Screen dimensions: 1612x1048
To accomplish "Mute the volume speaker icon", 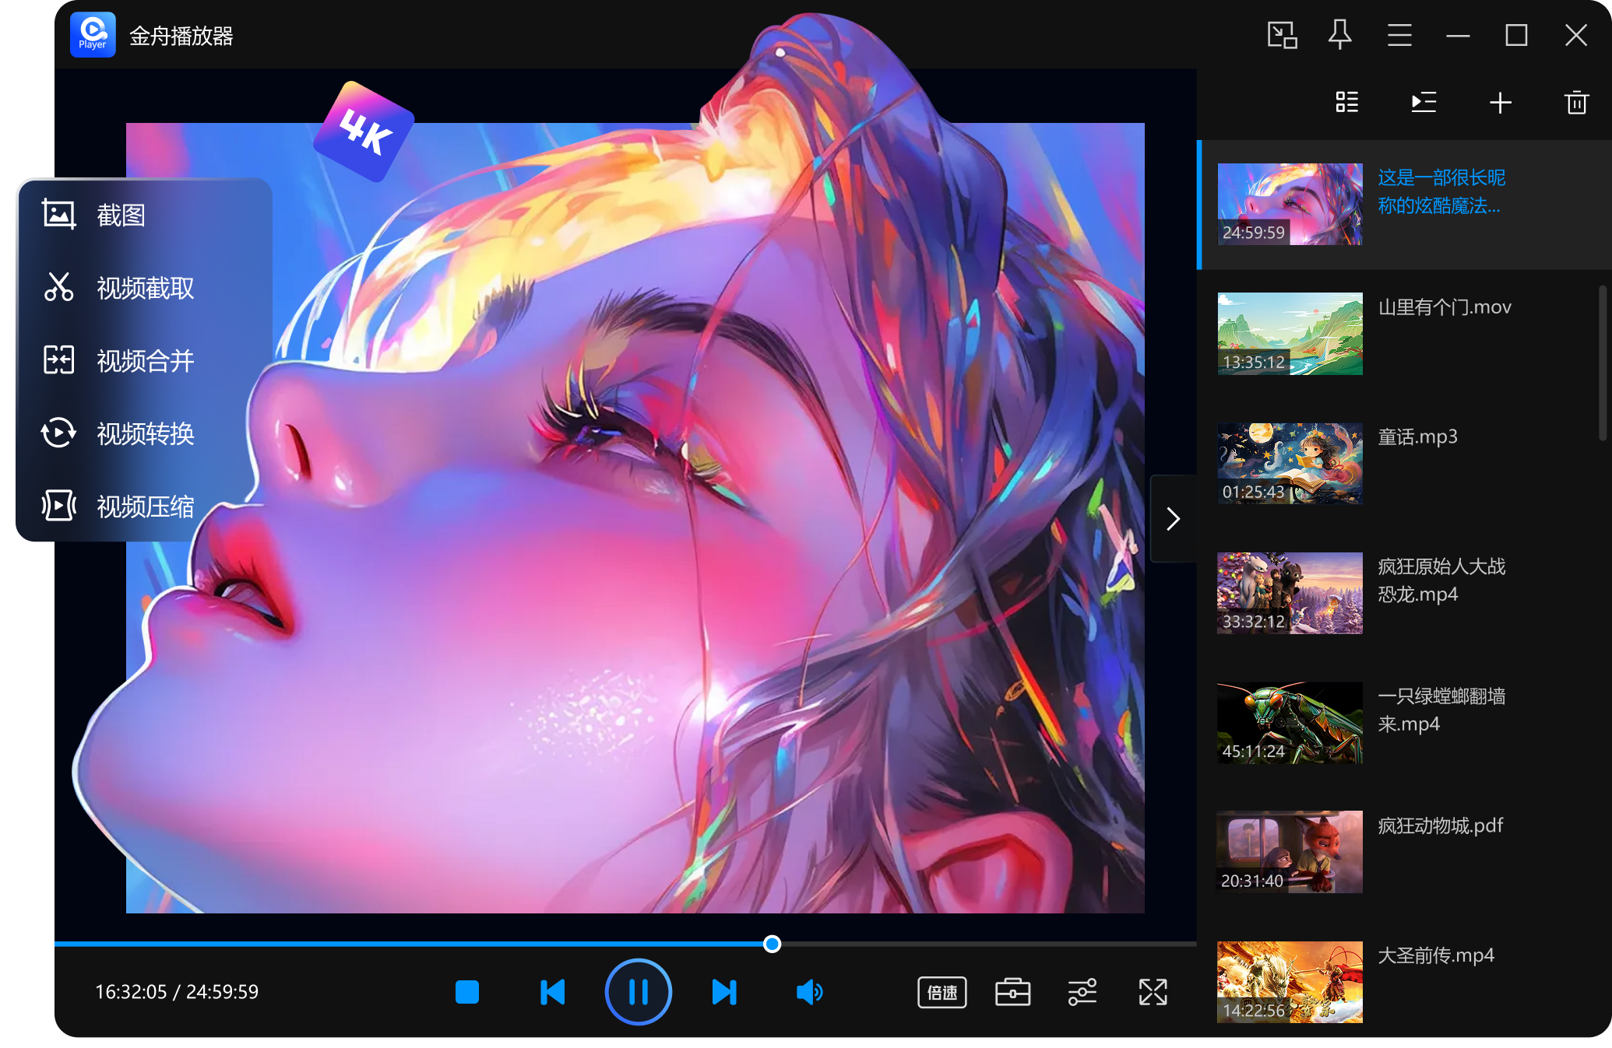I will tap(809, 992).
